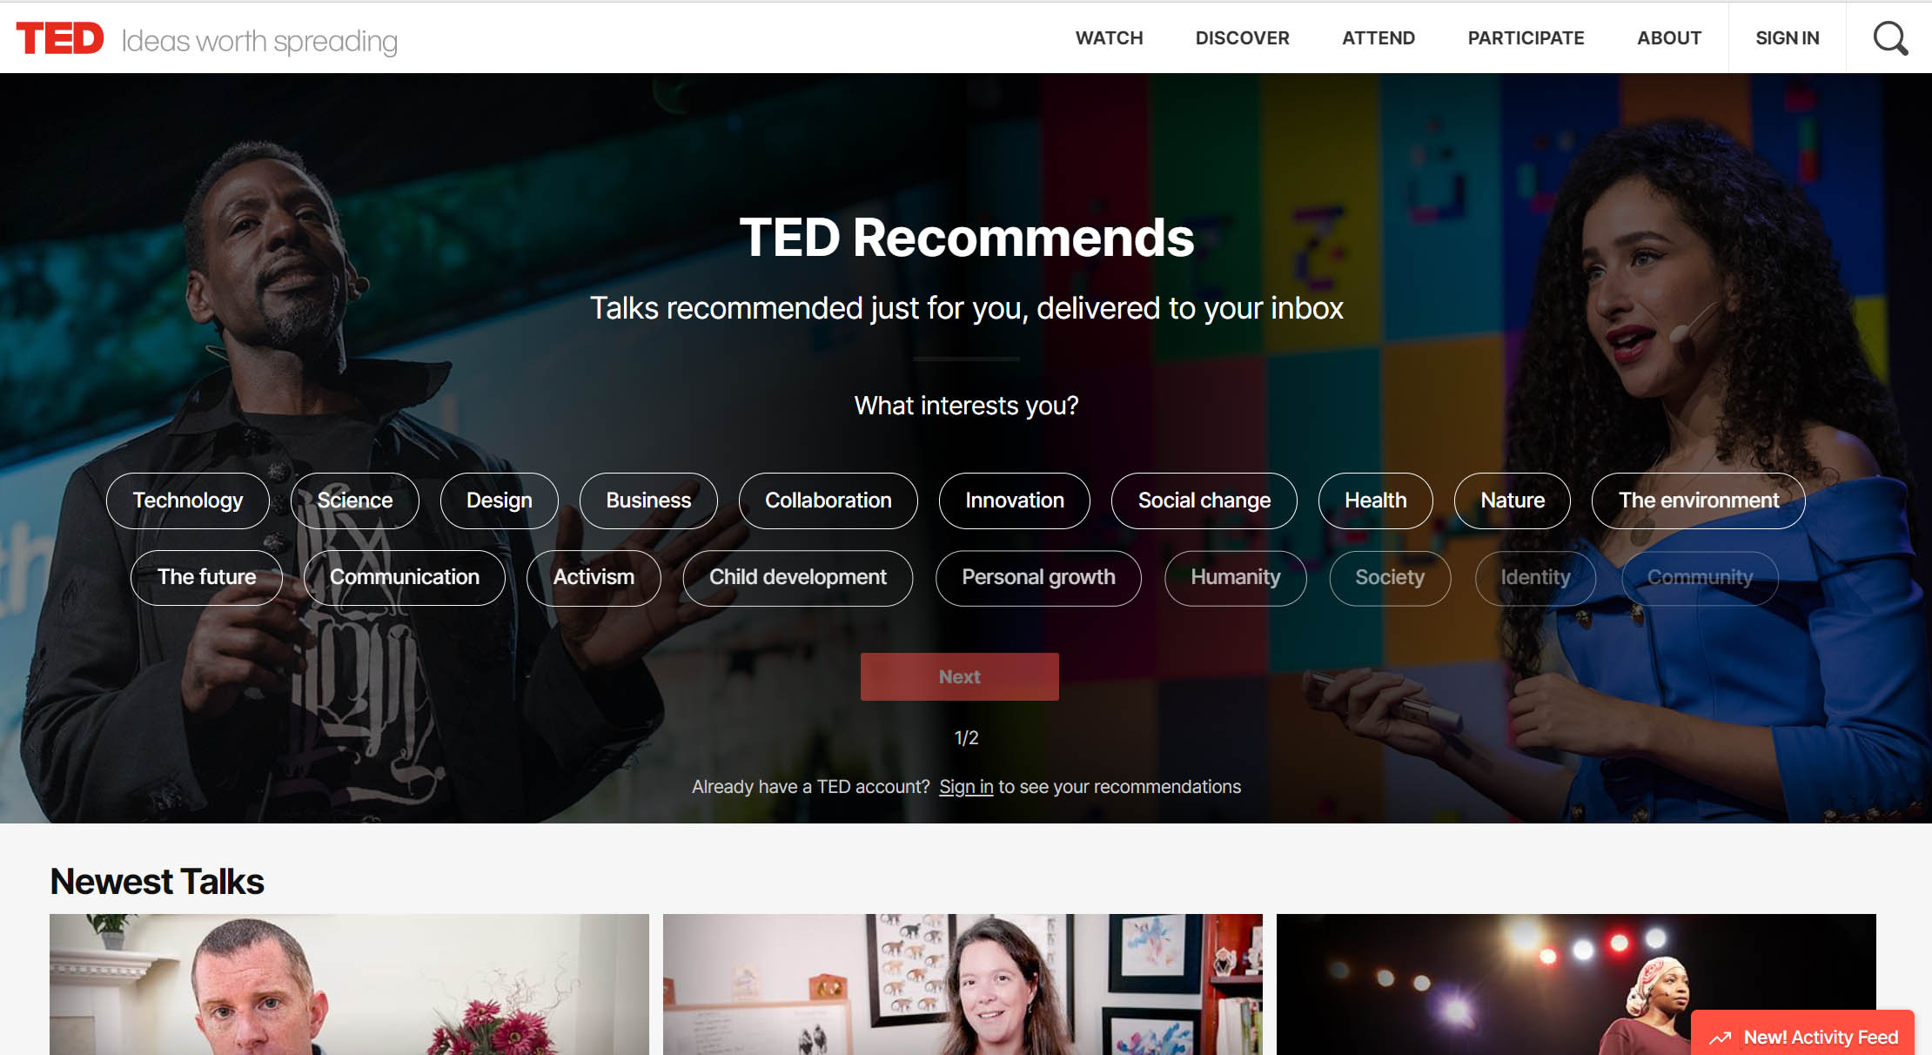Open the first Newest Talks thumbnail
This screenshot has width=1932, height=1055.
click(x=349, y=984)
